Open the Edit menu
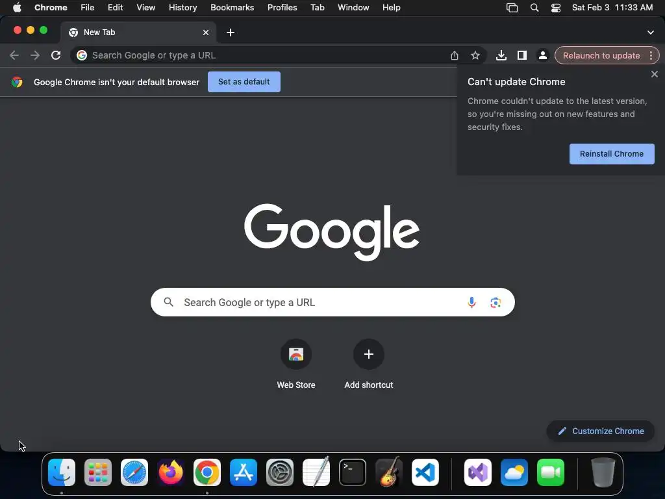This screenshot has height=499, width=665. click(116, 7)
